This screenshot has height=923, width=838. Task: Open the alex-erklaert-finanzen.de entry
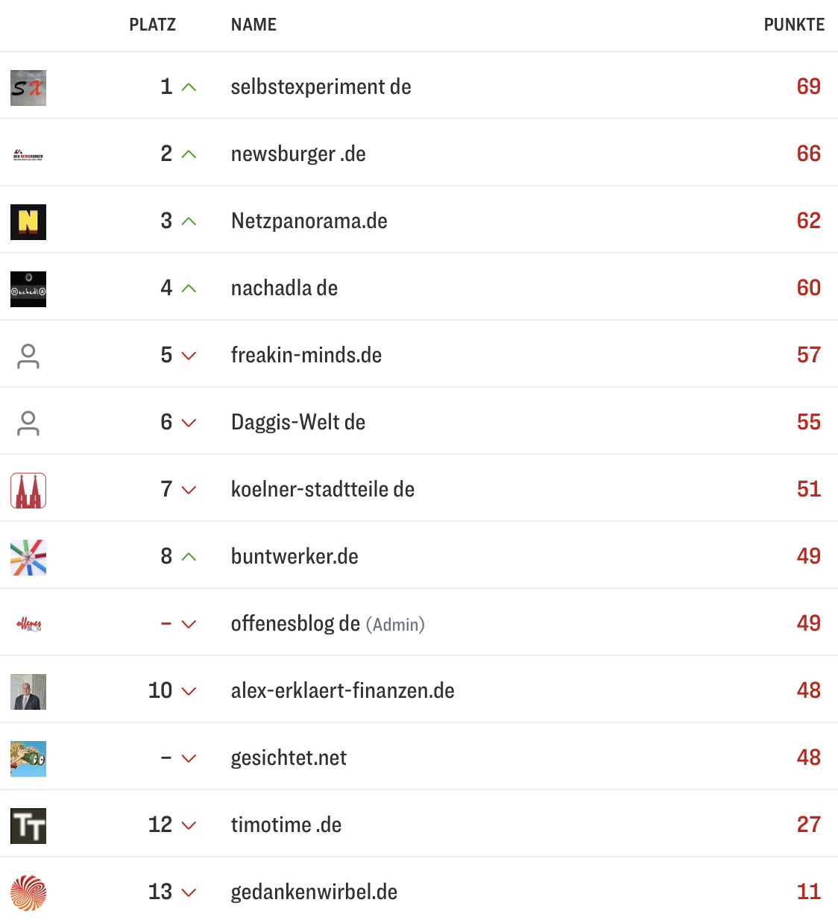343,690
